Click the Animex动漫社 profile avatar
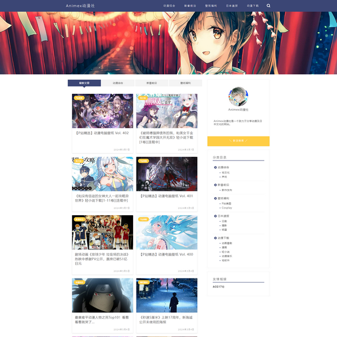This screenshot has height=337, width=337. 238,97
